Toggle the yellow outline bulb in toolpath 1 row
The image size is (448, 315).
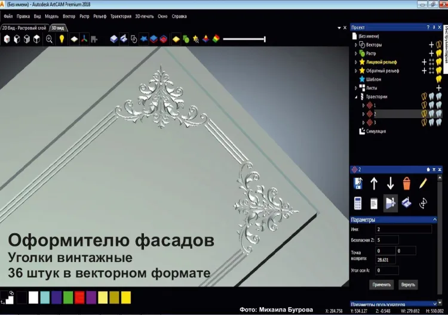coord(424,105)
